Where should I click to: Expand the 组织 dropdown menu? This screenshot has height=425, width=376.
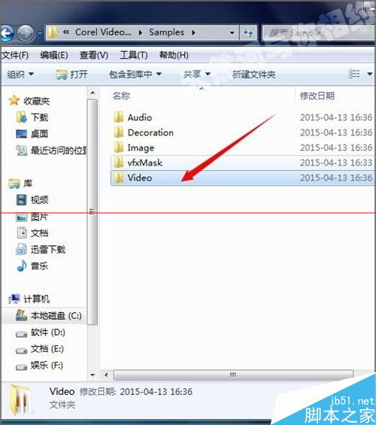(20, 74)
